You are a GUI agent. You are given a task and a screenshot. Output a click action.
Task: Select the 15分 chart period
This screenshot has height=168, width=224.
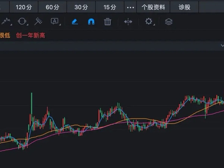[110, 7]
